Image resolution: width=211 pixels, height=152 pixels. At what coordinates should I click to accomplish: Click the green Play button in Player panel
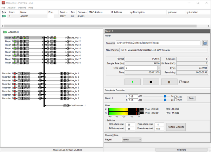tap(133, 82)
